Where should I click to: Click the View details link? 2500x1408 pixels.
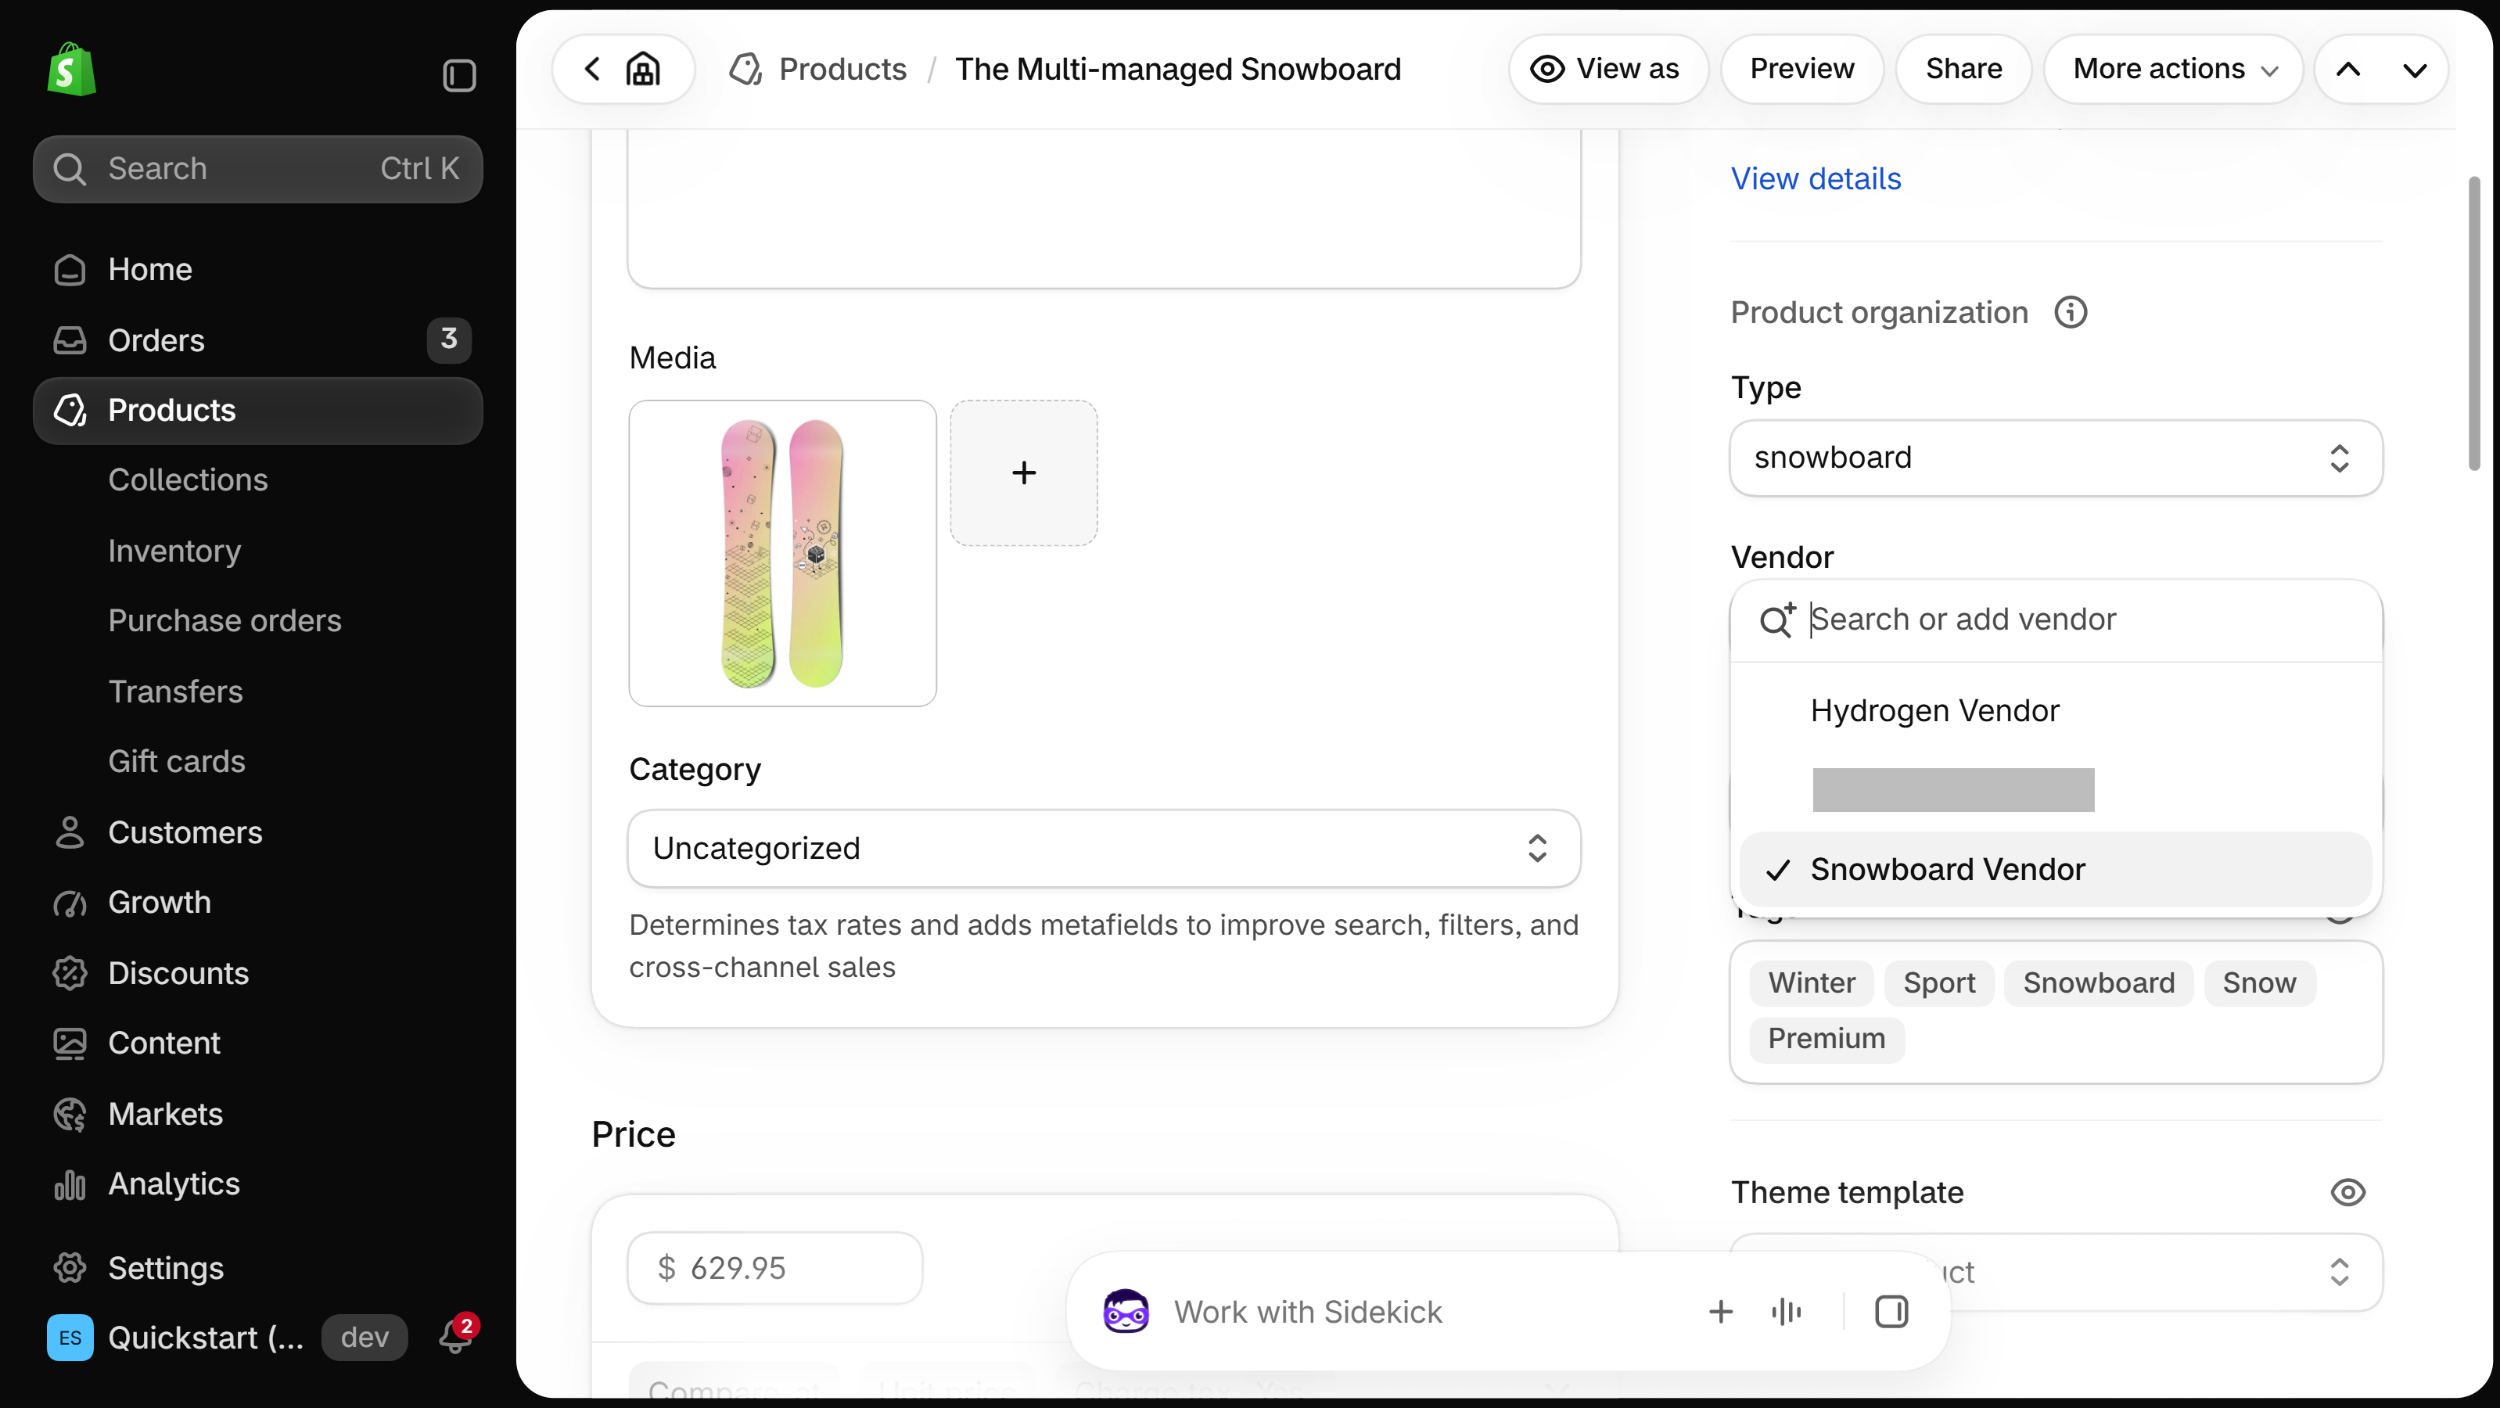[x=1816, y=178]
